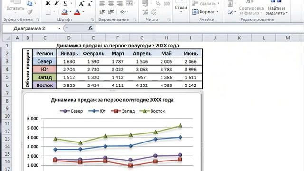Click the Fill down icon
304x171 pixels.
pyautogui.click(x=230, y=3)
